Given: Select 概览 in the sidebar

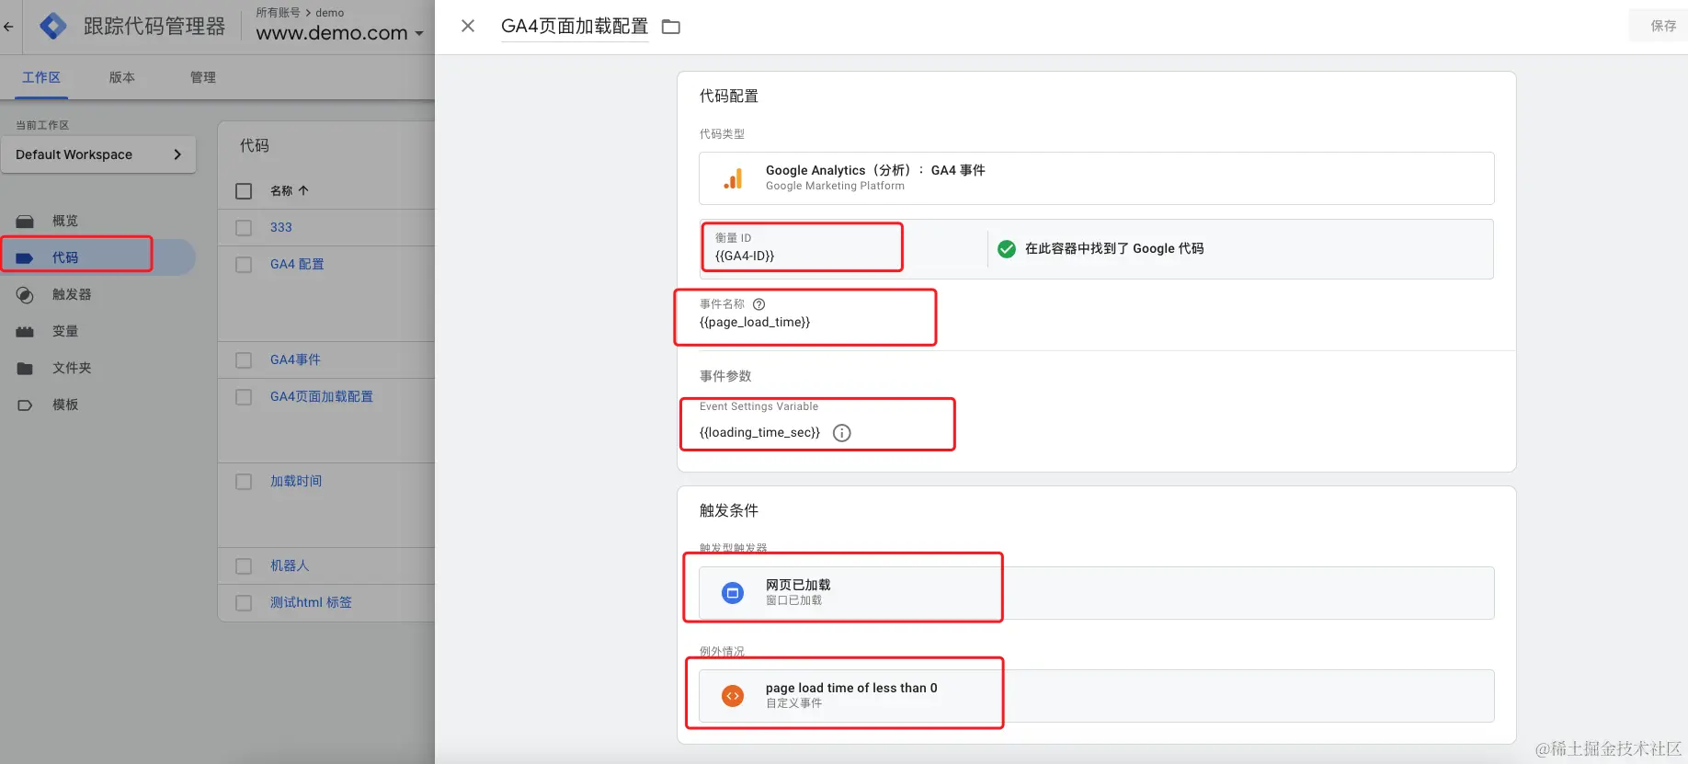Looking at the screenshot, I should 65,221.
